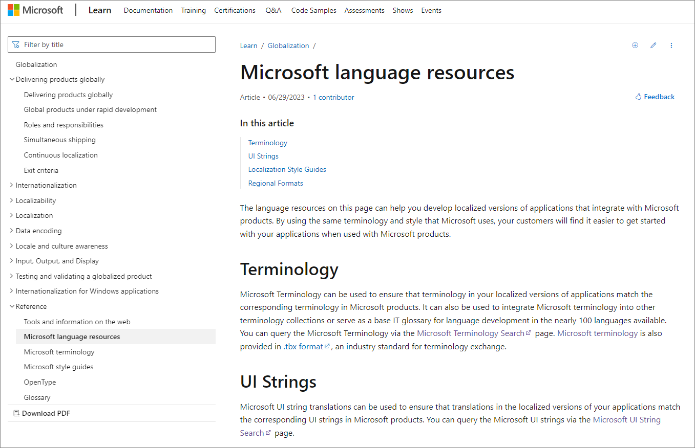Jump to UI Strings in the article list
The height and width of the screenshot is (448, 695).
coord(263,156)
